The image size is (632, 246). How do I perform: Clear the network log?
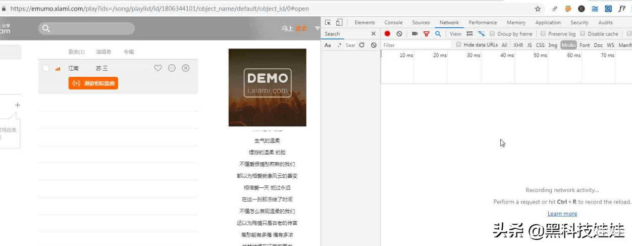coord(399,34)
